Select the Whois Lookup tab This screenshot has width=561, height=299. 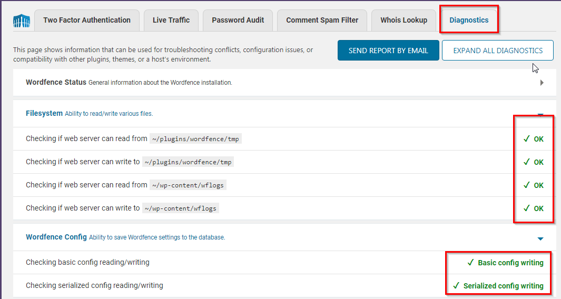click(x=403, y=21)
